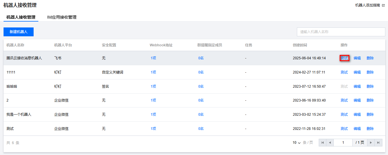Screen dimensions: 388x155
Task: Click 编辑 for the 测试 robot
Action: coord(357,129)
